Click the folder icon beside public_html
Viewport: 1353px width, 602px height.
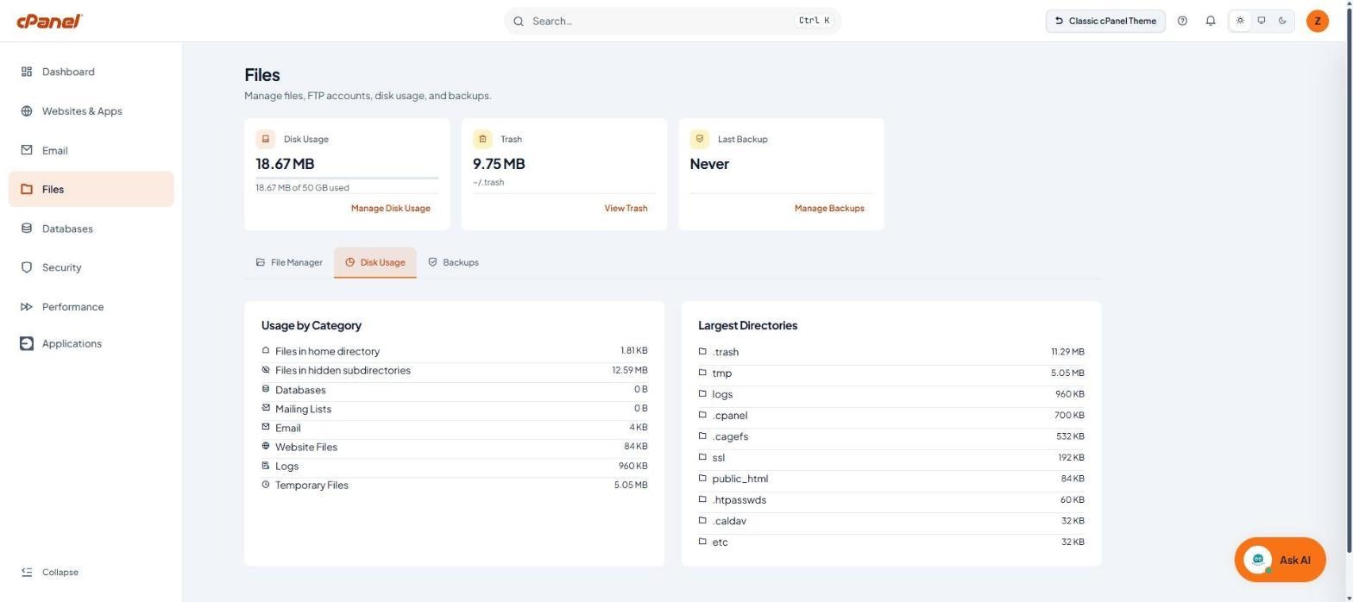[x=702, y=478]
